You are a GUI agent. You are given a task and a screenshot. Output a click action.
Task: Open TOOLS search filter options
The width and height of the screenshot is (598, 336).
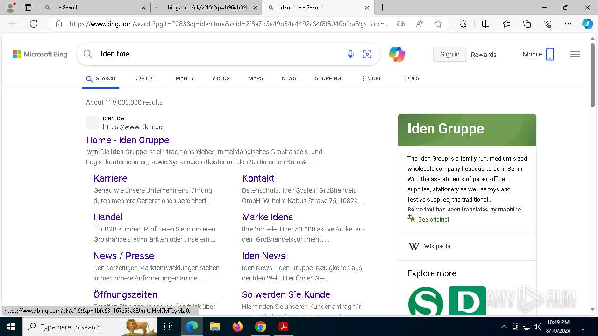tap(410, 78)
